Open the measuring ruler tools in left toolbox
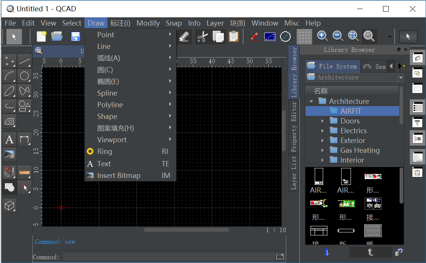Screen dimensions: 426x263 (25, 172)
